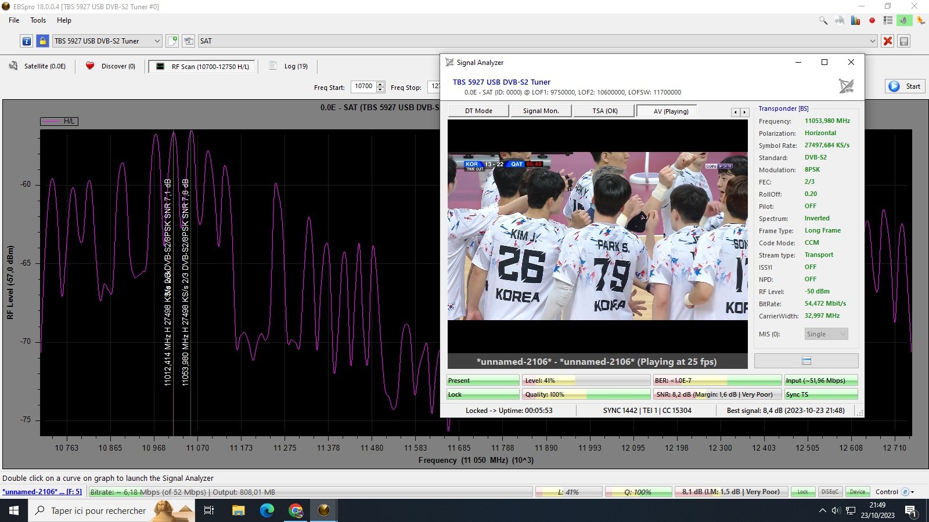Toggle the green speaker audio icon
The width and height of the screenshot is (929, 522).
click(x=903, y=20)
